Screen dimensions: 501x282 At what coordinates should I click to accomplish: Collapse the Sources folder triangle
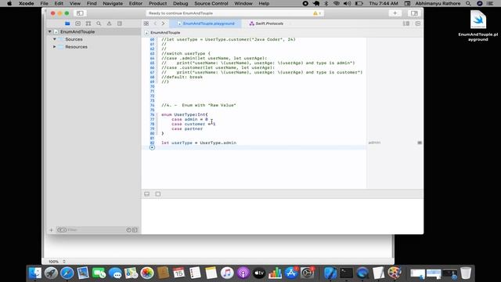pyautogui.click(x=55, y=39)
